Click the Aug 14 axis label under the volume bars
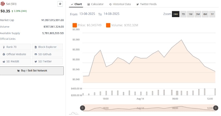Viewport: 221px width, 116px height. pos(140,99)
